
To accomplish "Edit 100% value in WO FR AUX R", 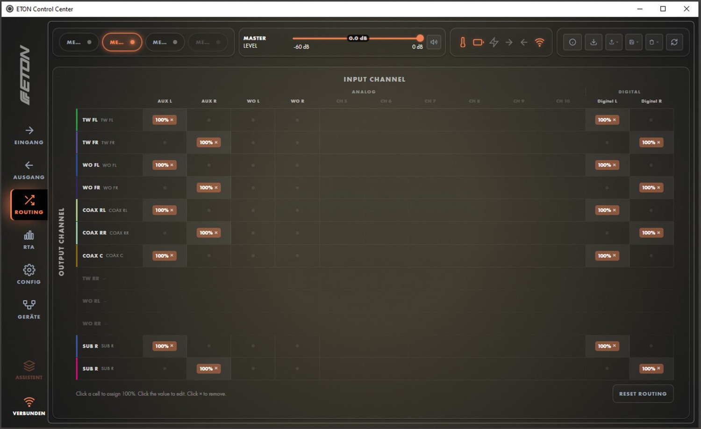I will [x=206, y=188].
